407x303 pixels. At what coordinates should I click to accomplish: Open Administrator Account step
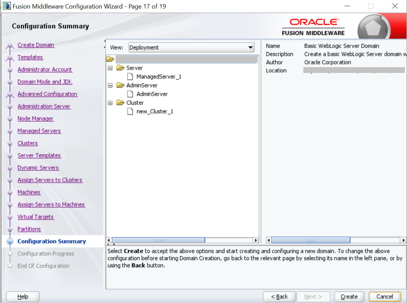[45, 69]
